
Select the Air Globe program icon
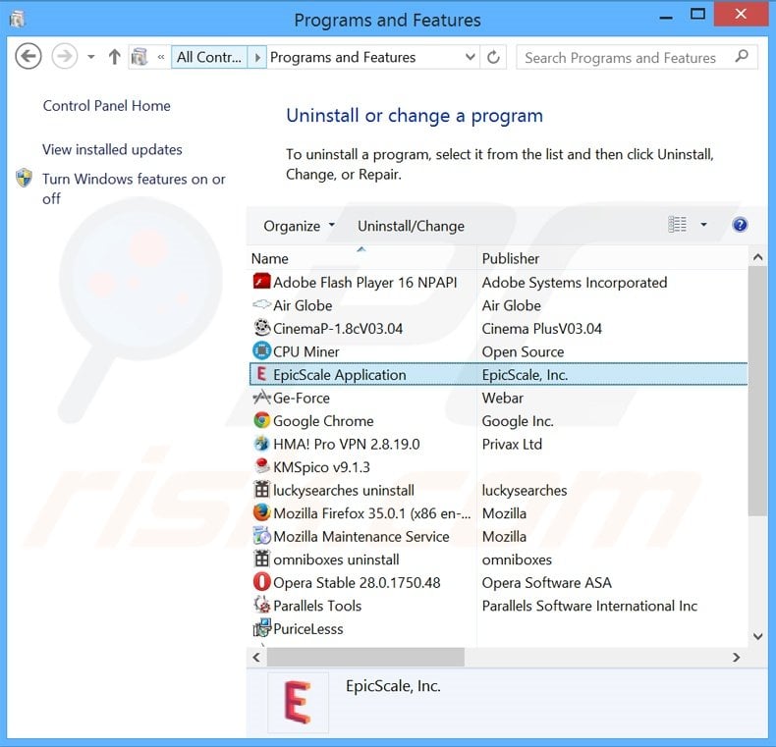click(261, 304)
